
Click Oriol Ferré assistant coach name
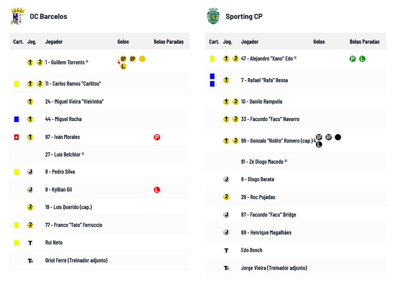point(76,260)
